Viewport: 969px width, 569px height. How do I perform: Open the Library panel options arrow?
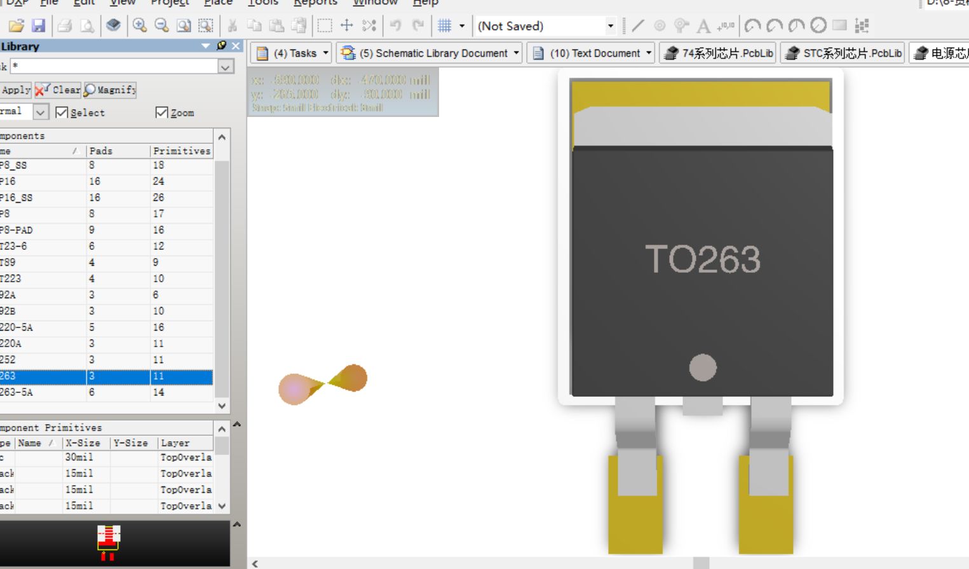point(205,46)
